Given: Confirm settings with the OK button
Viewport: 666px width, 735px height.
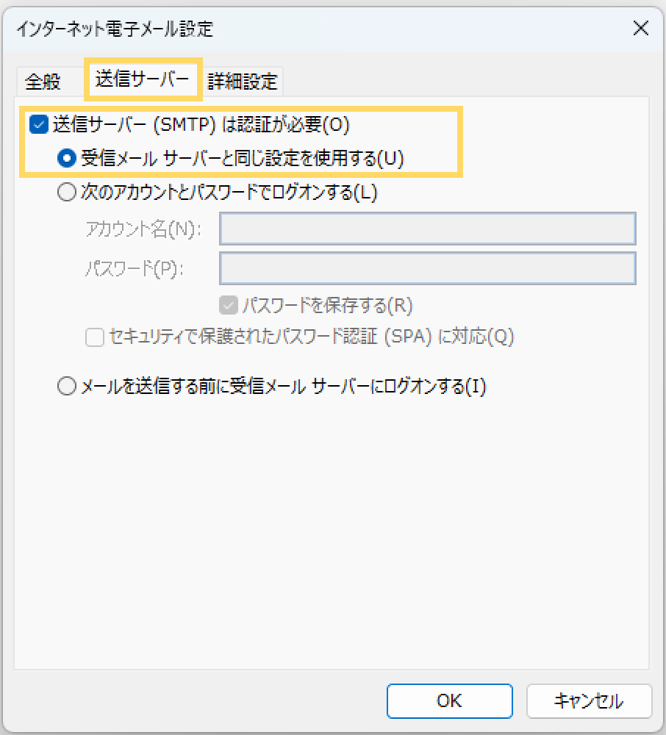Looking at the screenshot, I should [x=449, y=700].
